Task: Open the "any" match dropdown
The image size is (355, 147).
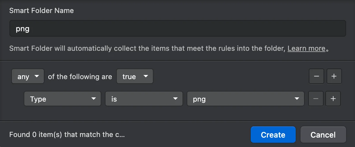Action: [x=28, y=76]
